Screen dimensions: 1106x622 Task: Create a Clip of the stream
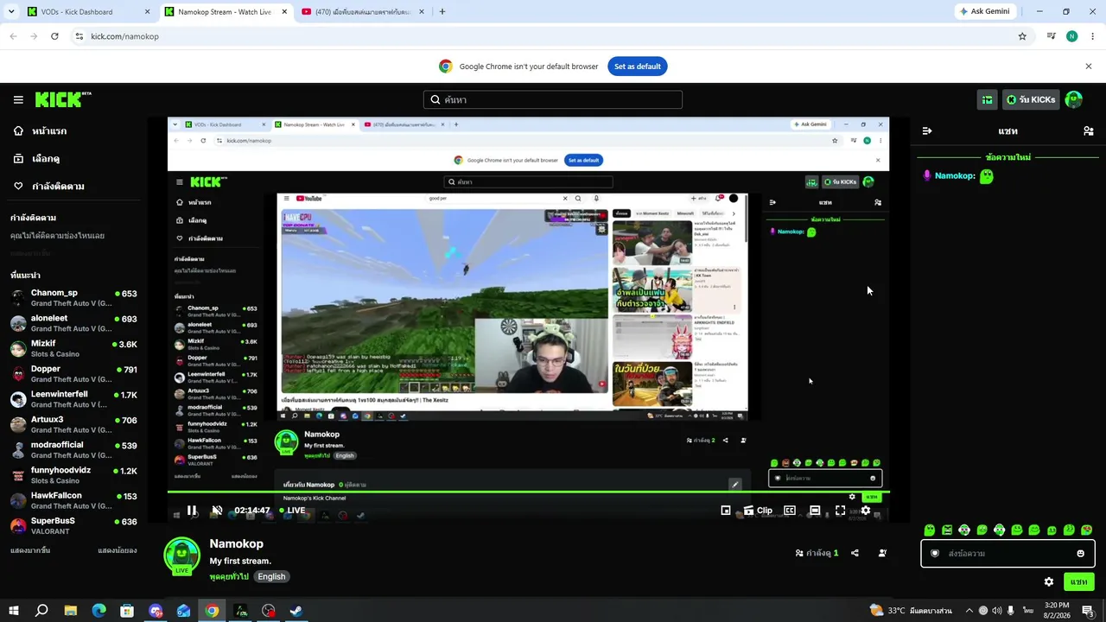click(758, 511)
